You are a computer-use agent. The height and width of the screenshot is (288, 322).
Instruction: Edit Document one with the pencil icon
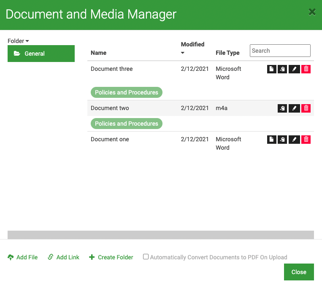tap(294, 140)
